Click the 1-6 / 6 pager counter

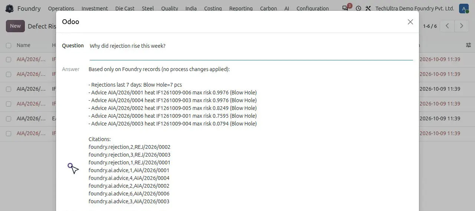coord(430,26)
